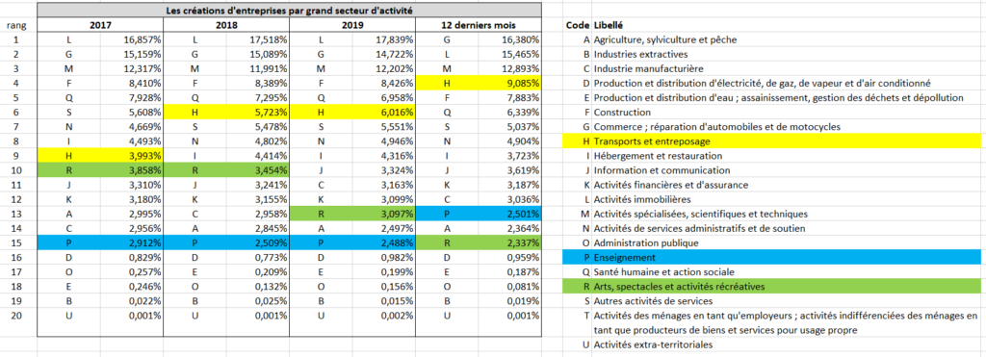Viewport: 986px width, 357px height.
Task: Click the blue 'Enseignement' legend cell
Action: click(x=786, y=257)
